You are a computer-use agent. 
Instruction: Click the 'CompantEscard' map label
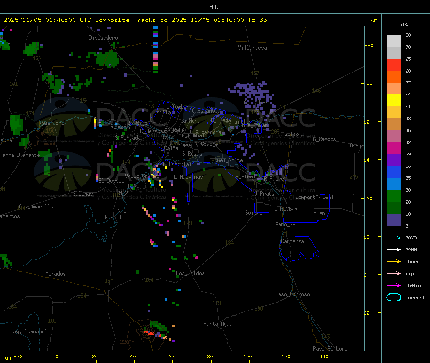pos(314,197)
